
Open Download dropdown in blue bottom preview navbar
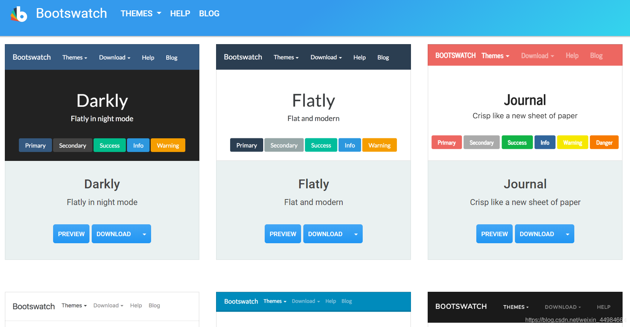point(306,301)
